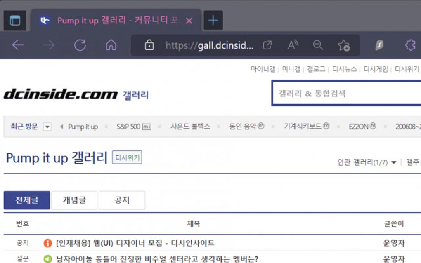
Task: Click the Pump it up 갤러리 title
Action: click(x=57, y=157)
